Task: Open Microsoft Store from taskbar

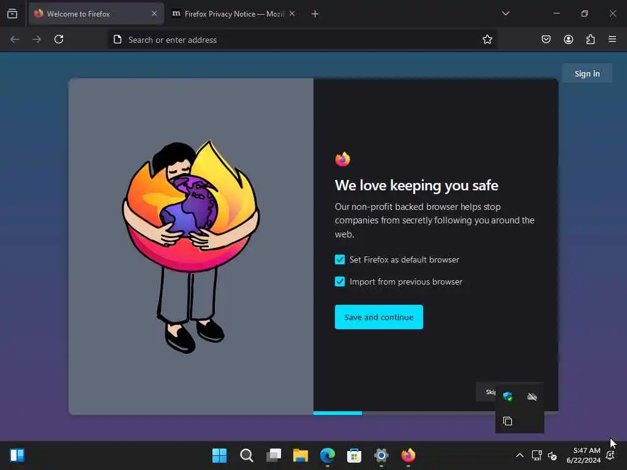Action: (355, 455)
